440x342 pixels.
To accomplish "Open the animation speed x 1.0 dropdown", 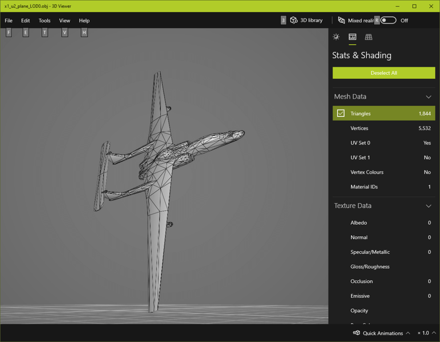I will (x=426, y=333).
